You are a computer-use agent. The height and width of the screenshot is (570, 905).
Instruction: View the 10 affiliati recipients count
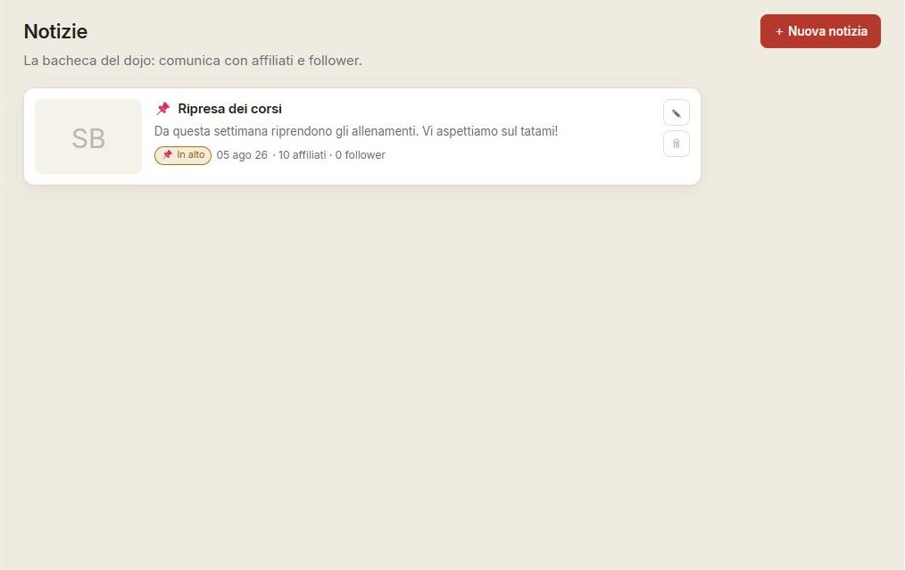[x=302, y=155]
